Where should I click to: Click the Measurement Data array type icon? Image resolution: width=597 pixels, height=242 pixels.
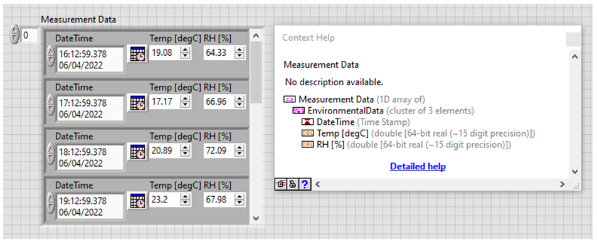click(x=289, y=100)
